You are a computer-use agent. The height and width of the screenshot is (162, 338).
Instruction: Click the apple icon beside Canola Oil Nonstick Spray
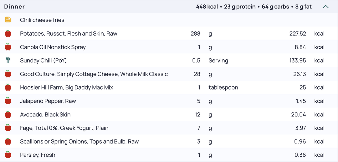(x=8, y=47)
